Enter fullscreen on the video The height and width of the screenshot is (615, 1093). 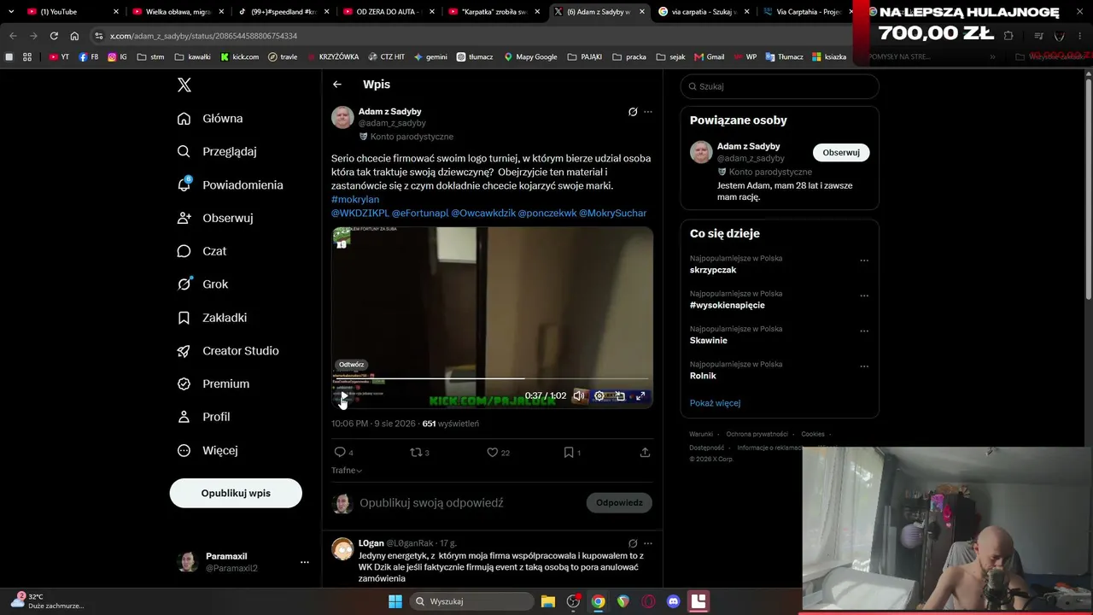click(640, 395)
